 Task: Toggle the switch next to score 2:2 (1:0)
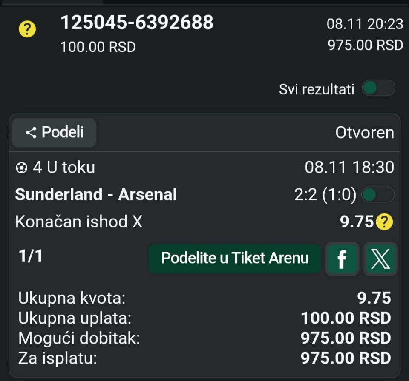pyautogui.click(x=378, y=195)
